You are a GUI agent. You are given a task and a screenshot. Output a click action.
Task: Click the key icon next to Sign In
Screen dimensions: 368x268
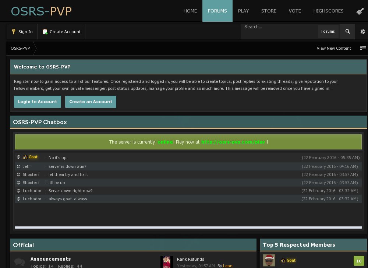tap(14, 32)
